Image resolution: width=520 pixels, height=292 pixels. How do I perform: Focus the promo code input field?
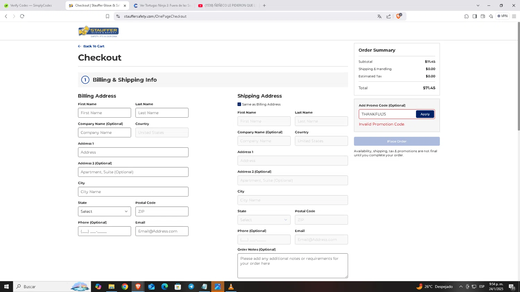pyautogui.click(x=387, y=114)
